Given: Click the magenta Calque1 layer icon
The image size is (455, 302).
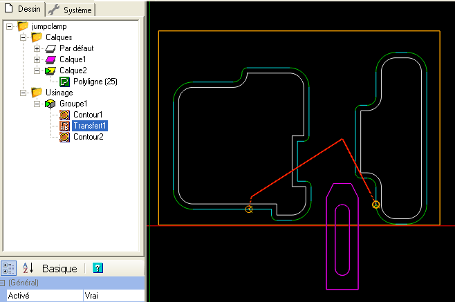Looking at the screenshot, I should point(50,59).
